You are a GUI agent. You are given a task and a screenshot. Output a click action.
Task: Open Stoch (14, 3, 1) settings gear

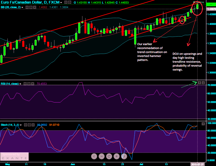(29, 125)
